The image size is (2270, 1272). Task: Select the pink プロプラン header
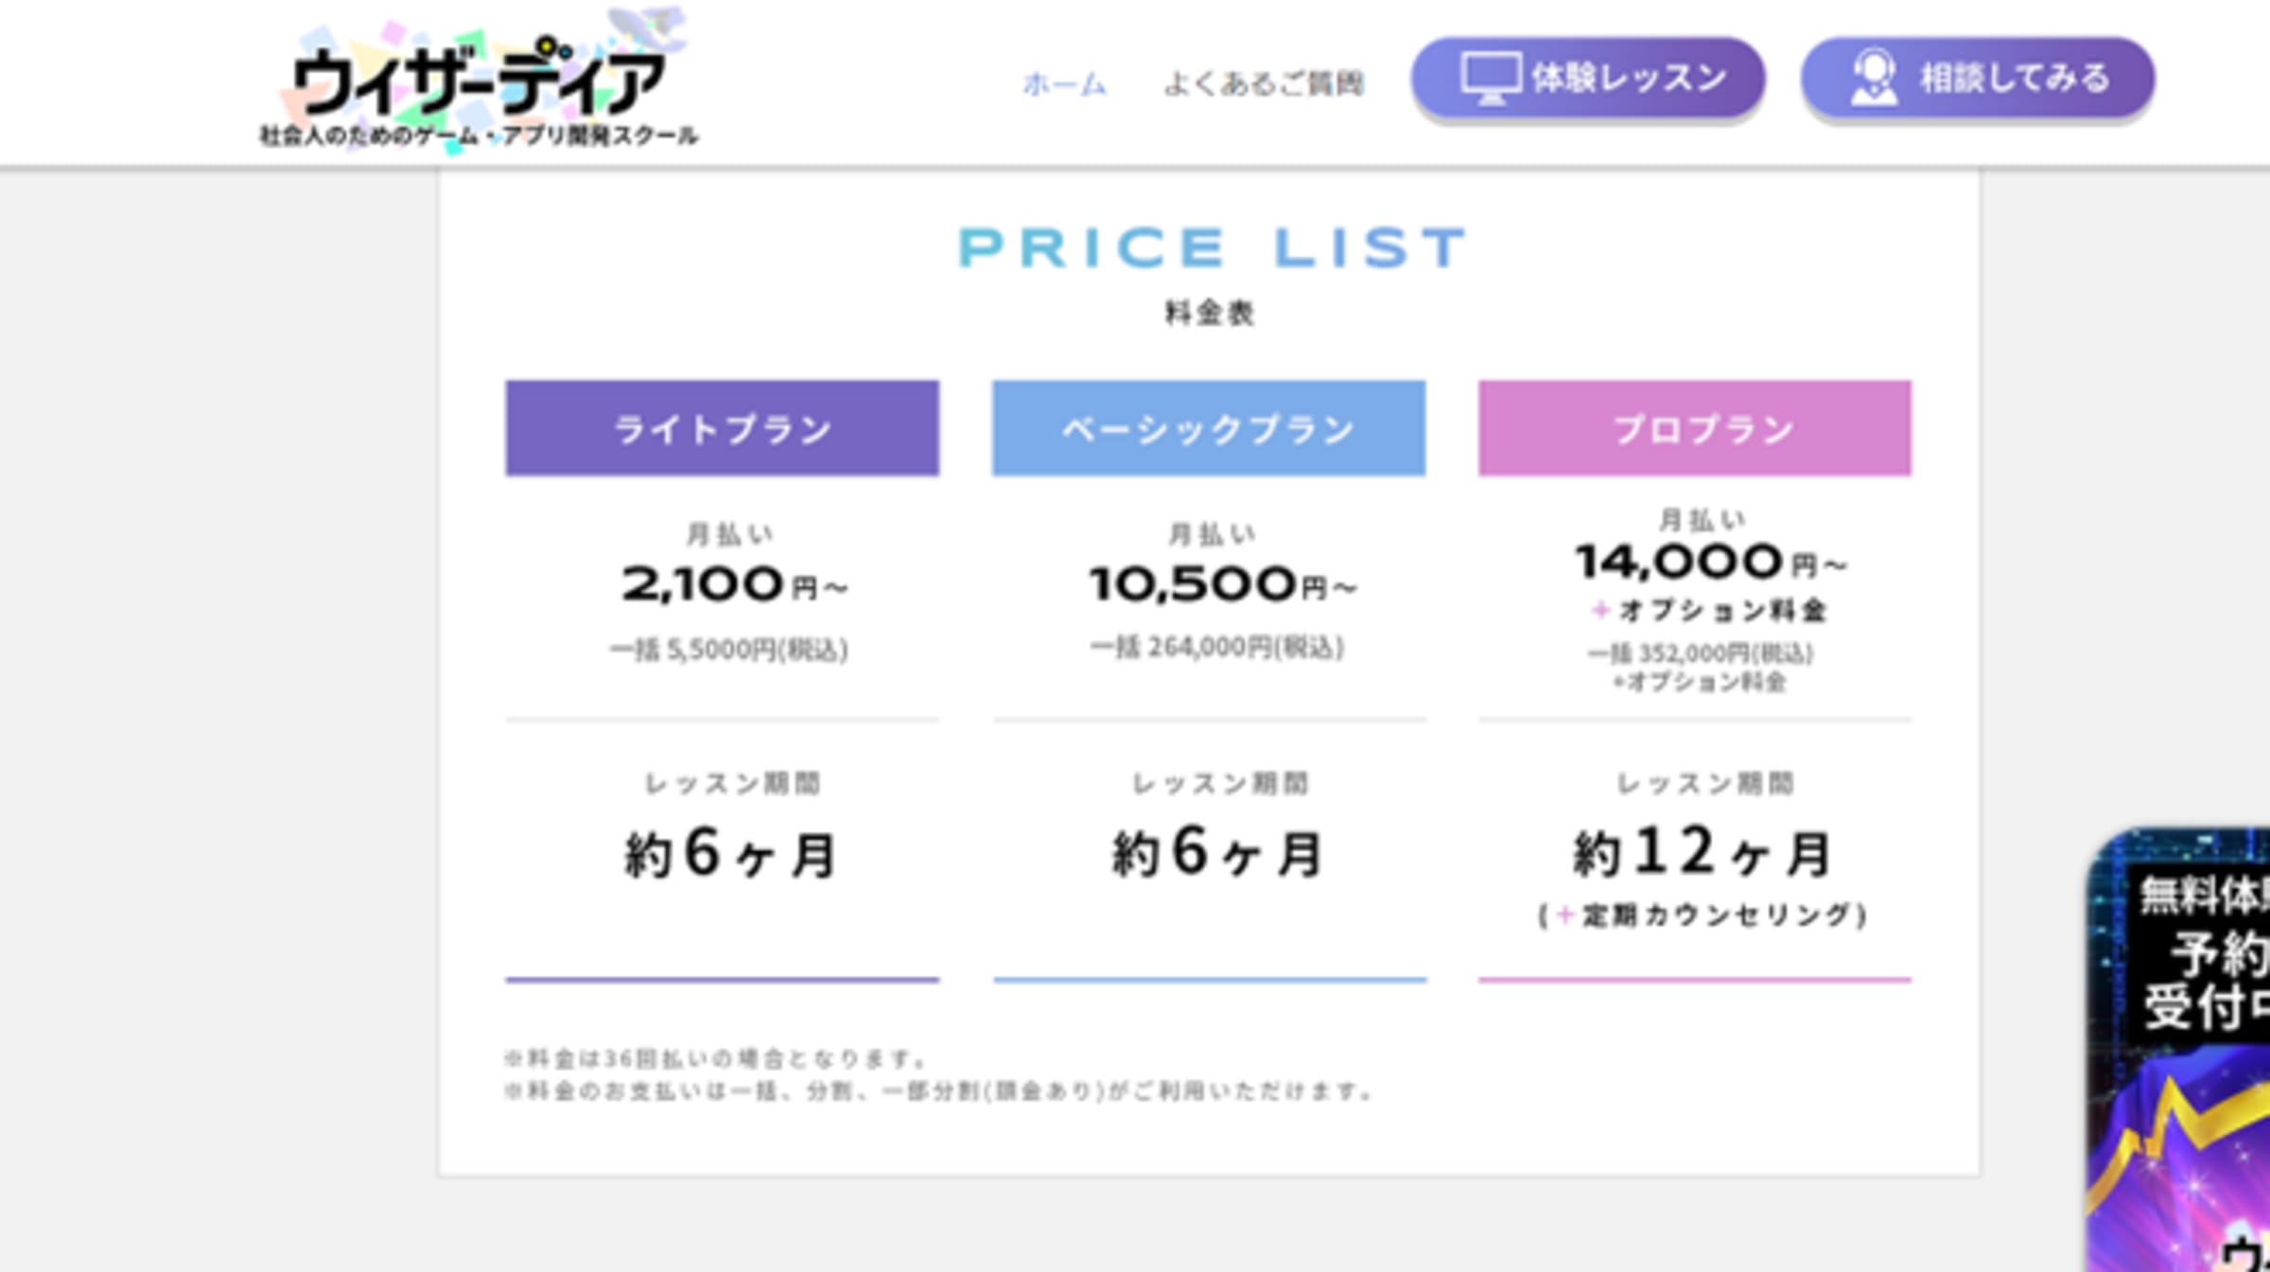[1694, 428]
